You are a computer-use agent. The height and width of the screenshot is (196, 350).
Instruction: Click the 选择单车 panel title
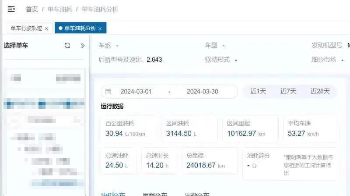point(16,46)
